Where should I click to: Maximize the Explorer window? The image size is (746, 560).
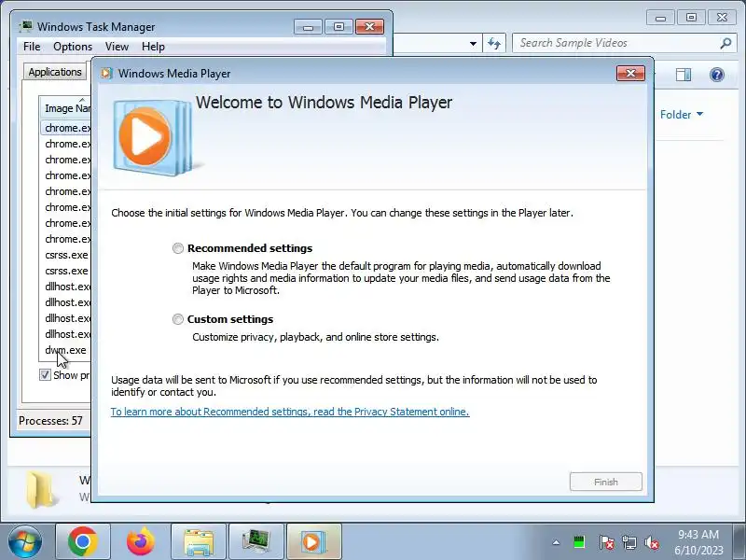[691, 18]
